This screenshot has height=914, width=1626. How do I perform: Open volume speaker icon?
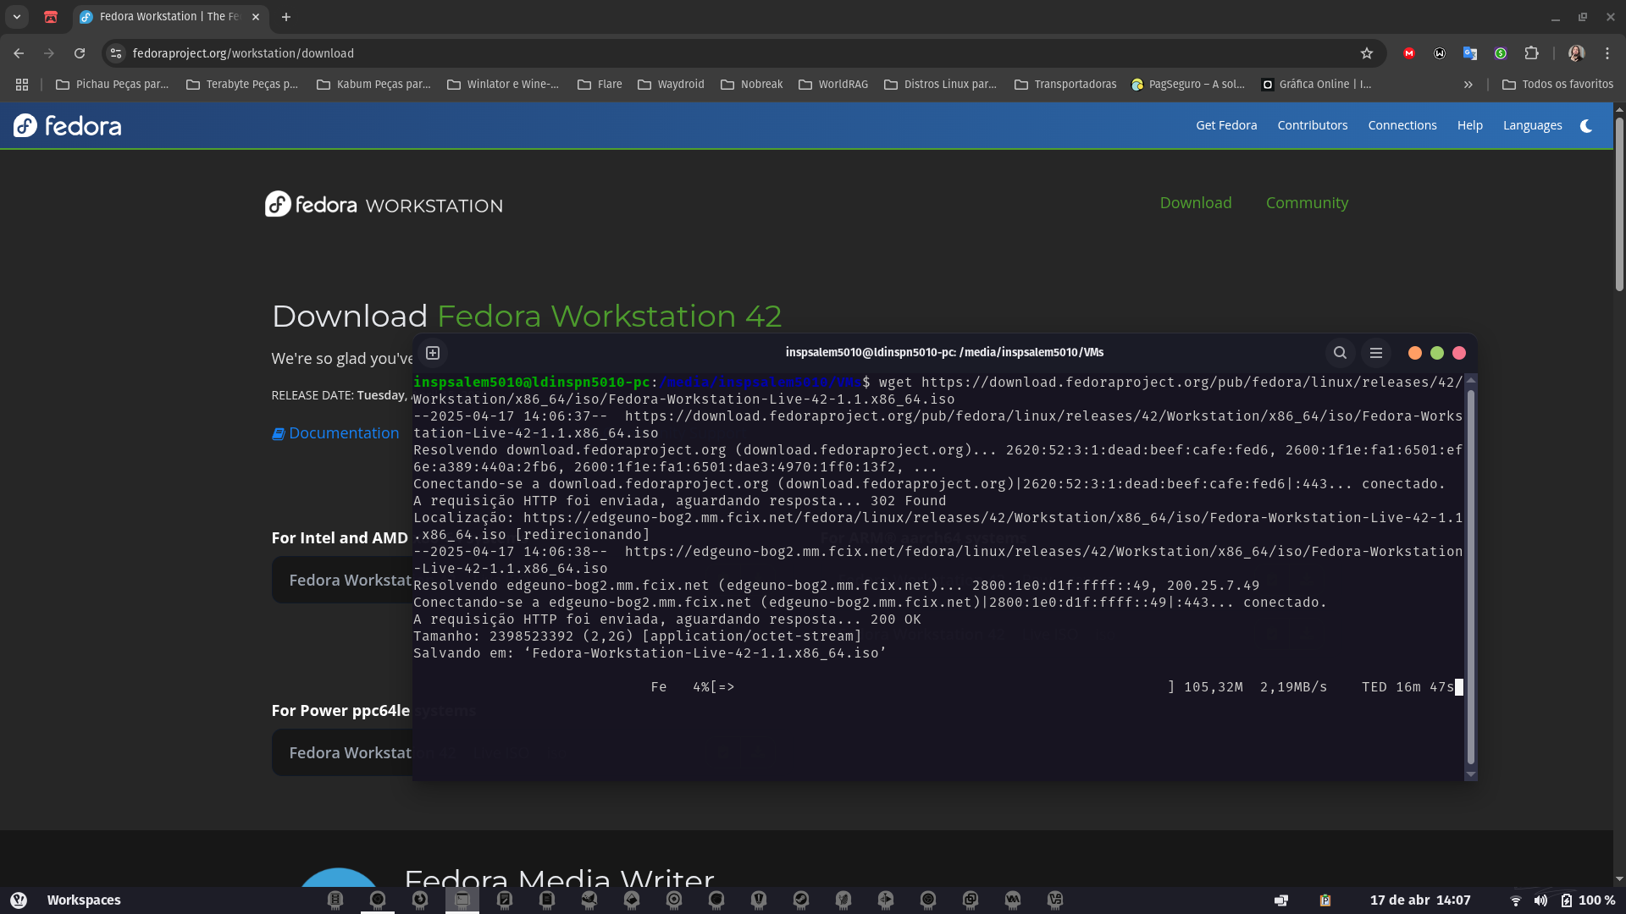pos(1540,900)
